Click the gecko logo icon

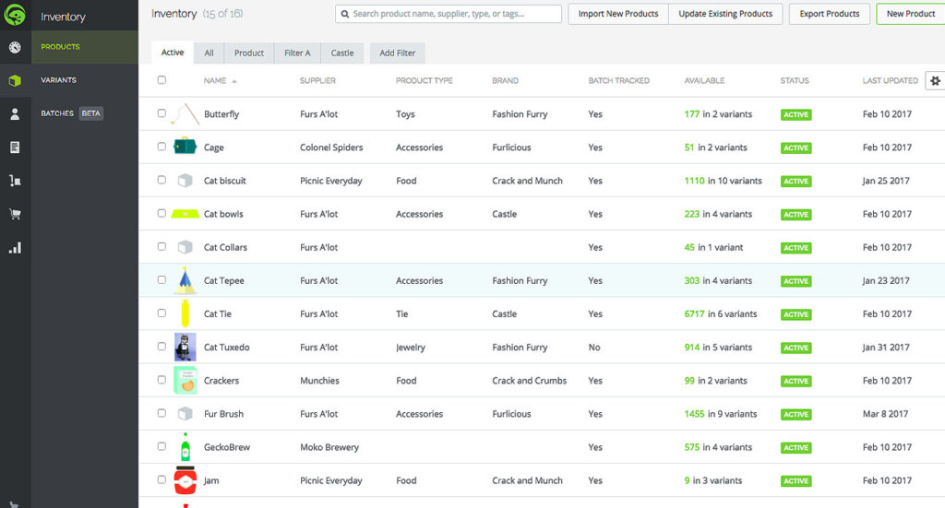pyautogui.click(x=15, y=15)
